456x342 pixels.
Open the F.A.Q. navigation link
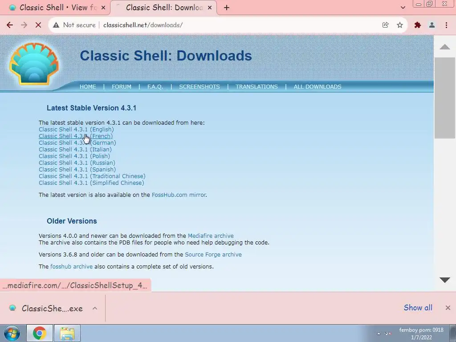tap(155, 87)
